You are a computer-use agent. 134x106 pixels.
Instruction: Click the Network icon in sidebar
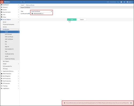coord(2,7)
